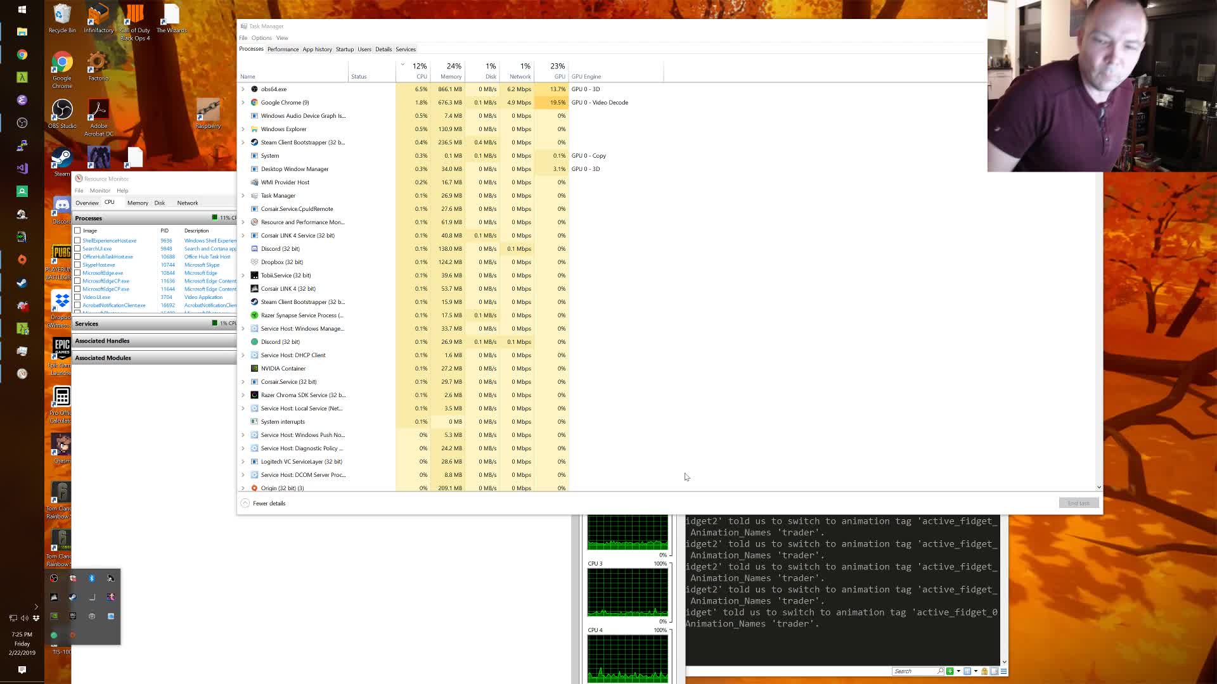Expand the obs64.exe process group
1217x684 pixels.
(243, 89)
